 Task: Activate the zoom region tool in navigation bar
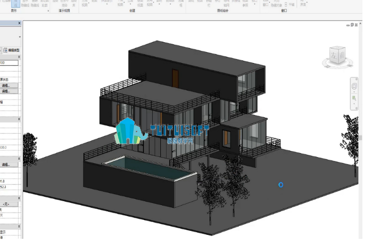[x=354, y=98]
